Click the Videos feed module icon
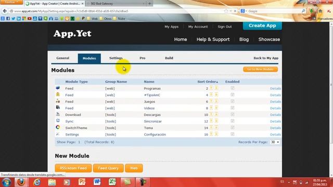333x187 pixels. (x=58, y=108)
